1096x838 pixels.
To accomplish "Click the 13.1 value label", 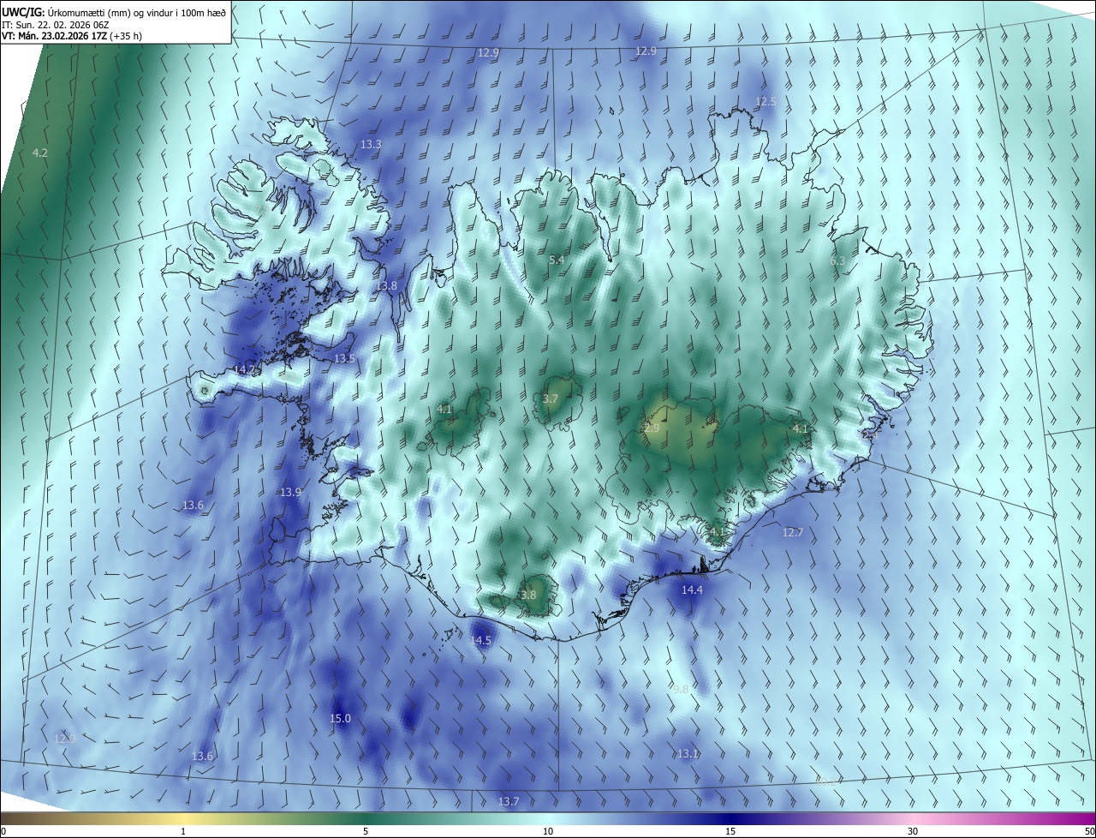I will pos(688,753).
